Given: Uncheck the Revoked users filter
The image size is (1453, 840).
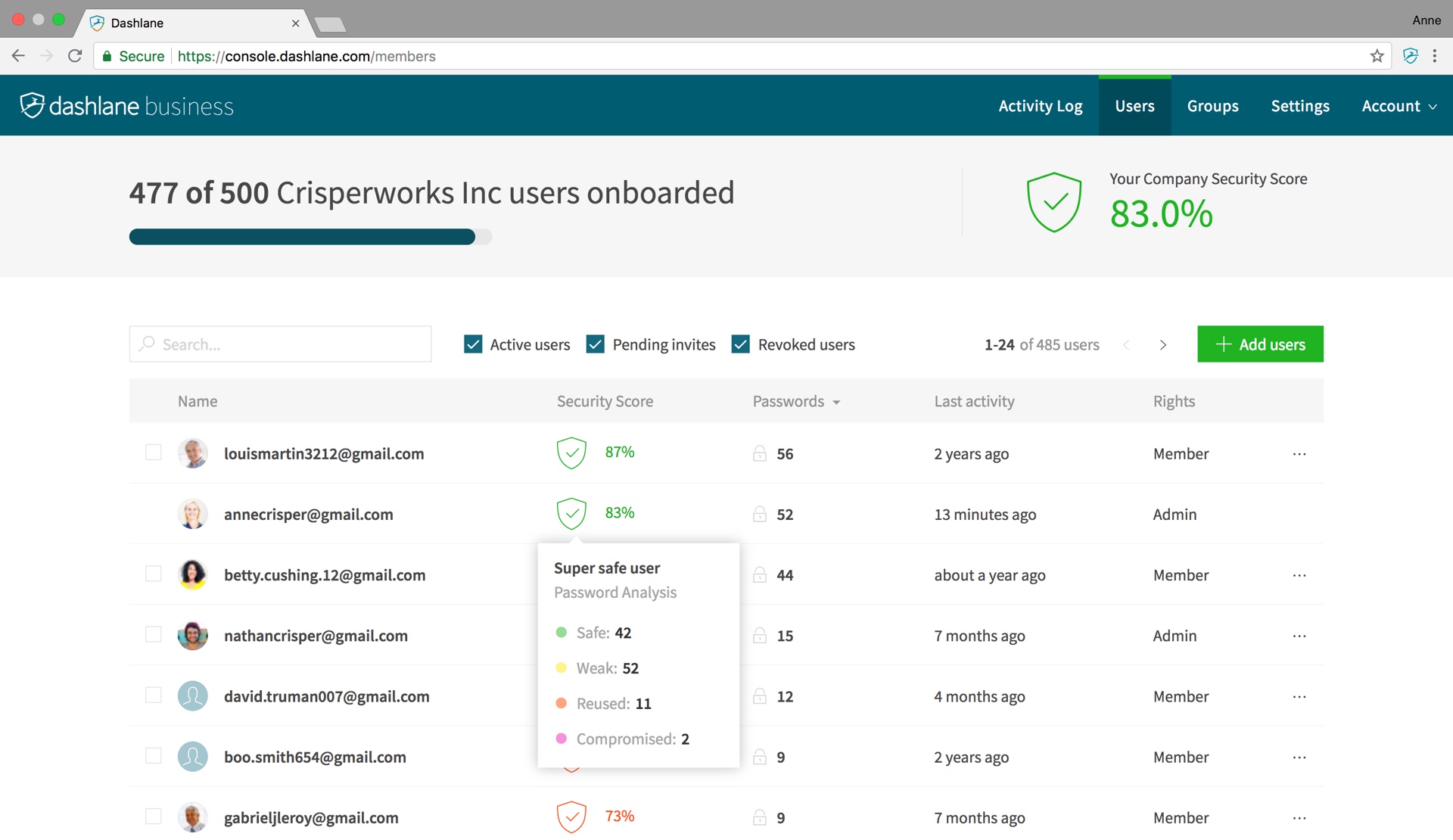Looking at the screenshot, I should [x=741, y=344].
